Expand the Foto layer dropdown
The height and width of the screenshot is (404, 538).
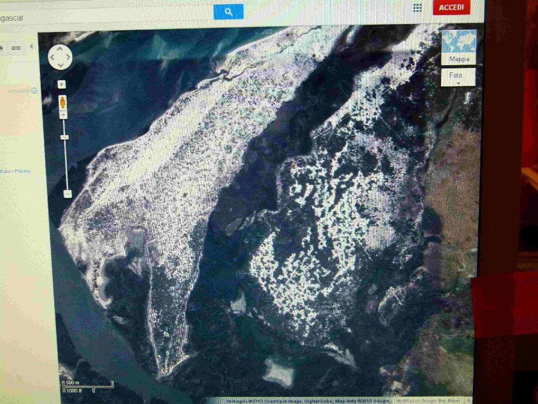click(458, 77)
